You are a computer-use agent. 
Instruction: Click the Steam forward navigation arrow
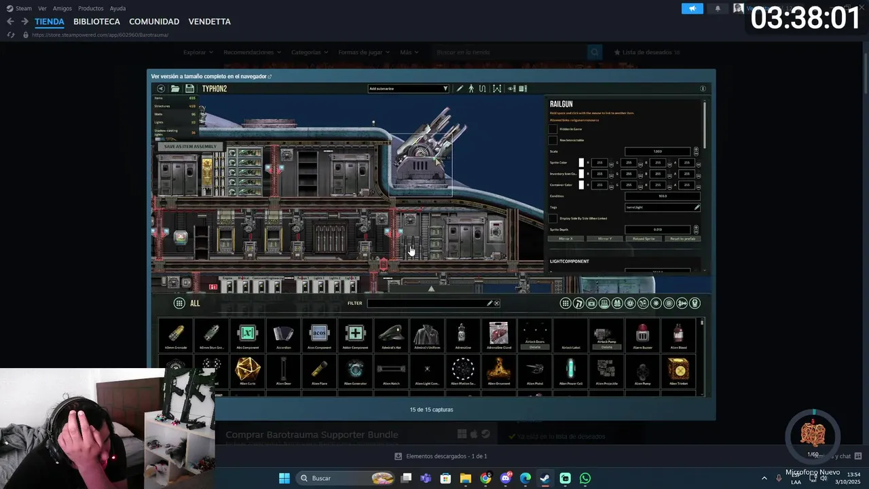pyautogui.click(x=24, y=22)
